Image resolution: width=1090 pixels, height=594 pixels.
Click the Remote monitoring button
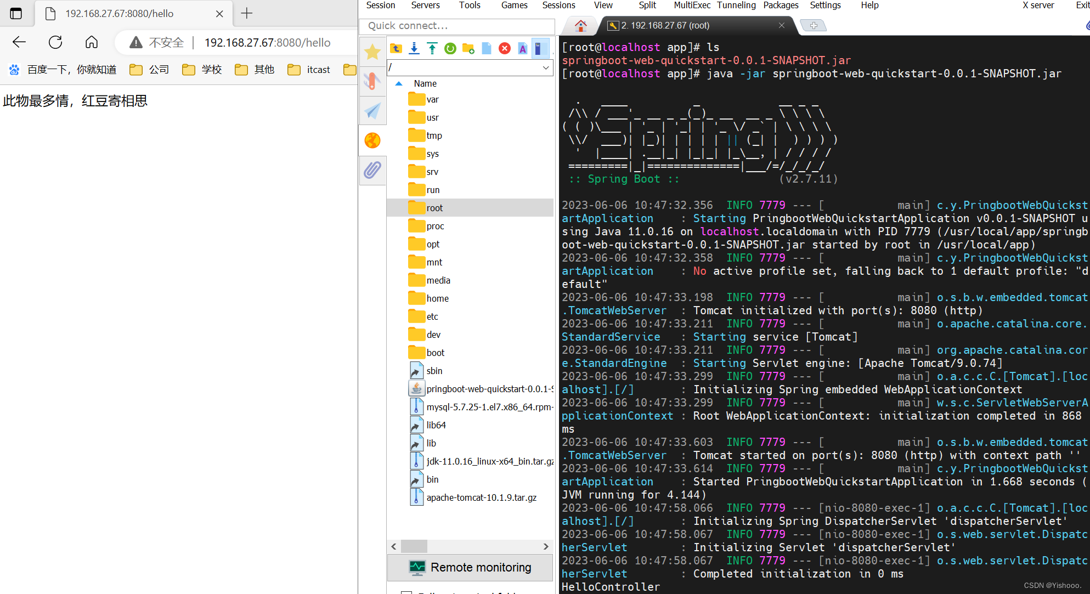(x=470, y=567)
